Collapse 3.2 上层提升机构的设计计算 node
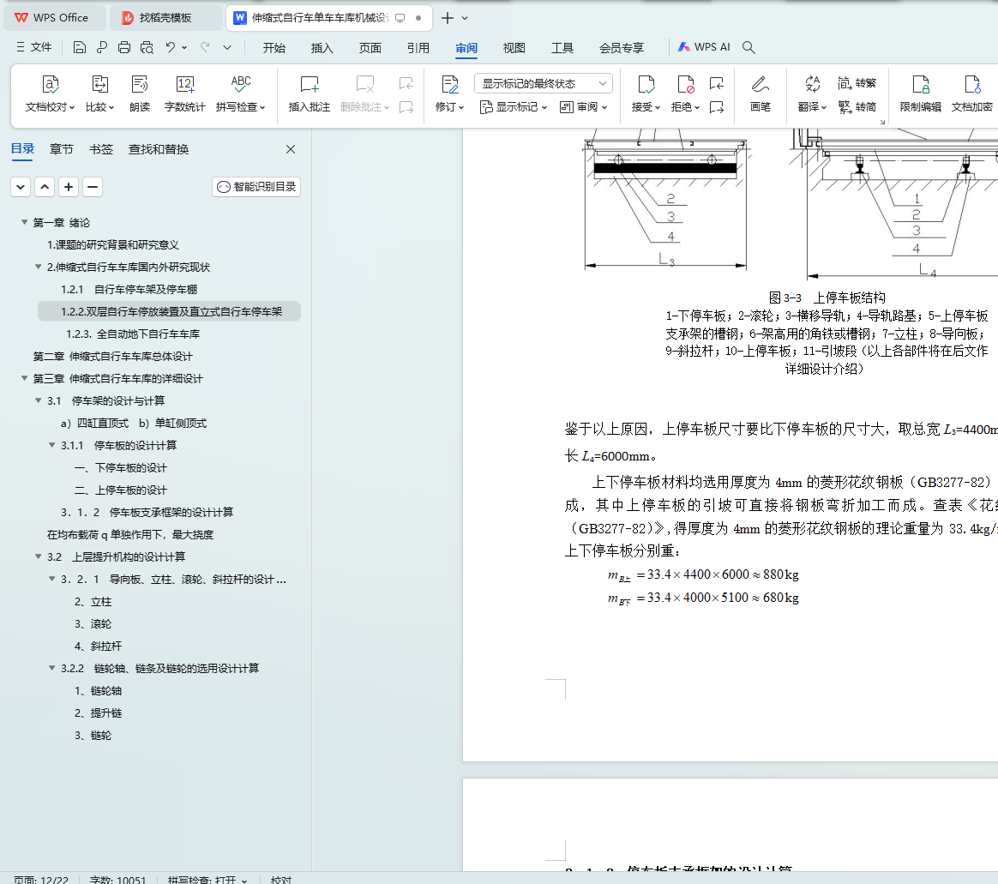Image resolution: width=998 pixels, height=884 pixels. click(x=39, y=556)
